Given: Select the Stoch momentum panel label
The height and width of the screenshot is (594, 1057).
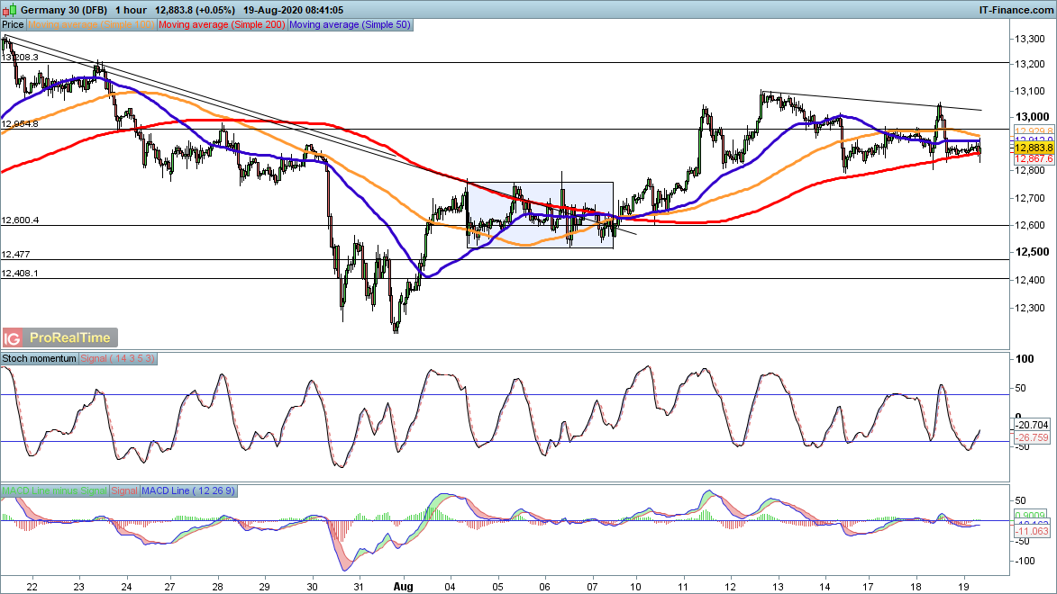Looking at the screenshot, I should (40, 358).
